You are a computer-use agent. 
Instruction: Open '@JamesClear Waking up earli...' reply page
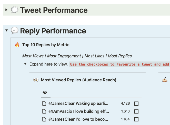[x=78, y=104]
